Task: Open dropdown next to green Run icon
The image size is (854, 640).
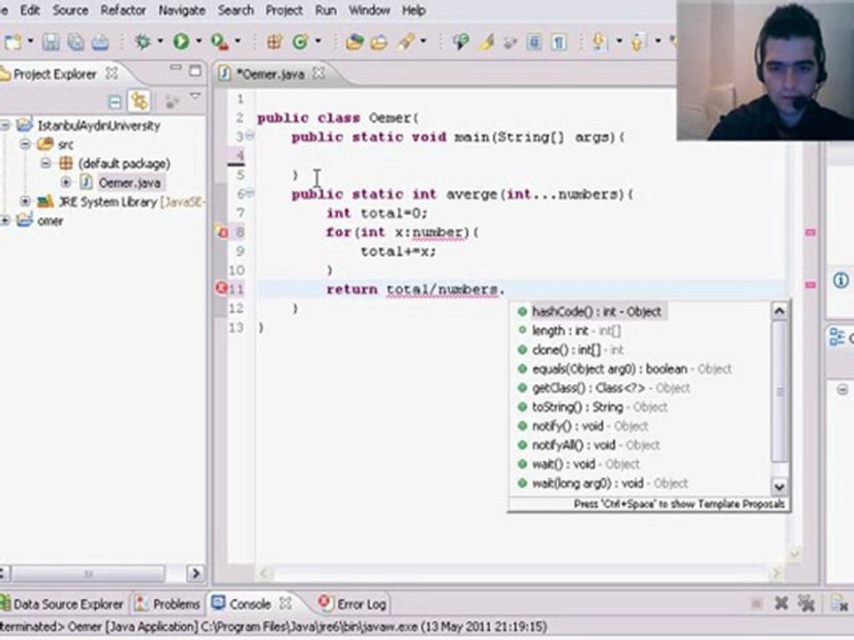Action: pos(198,42)
